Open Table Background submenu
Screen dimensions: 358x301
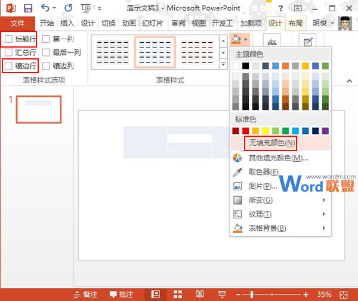pos(280,228)
